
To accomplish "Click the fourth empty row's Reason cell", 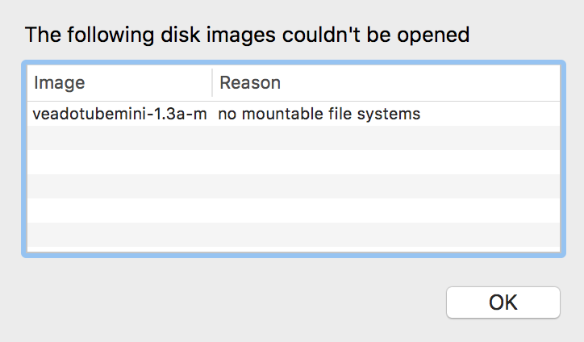I will (x=386, y=211).
